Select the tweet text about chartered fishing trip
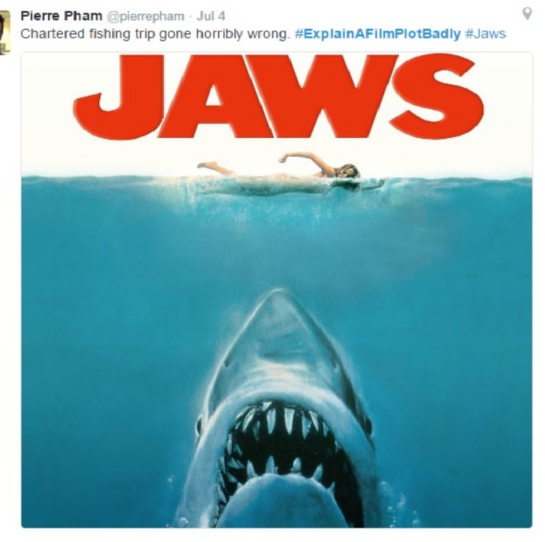This screenshot has height=542, width=545. point(155,34)
